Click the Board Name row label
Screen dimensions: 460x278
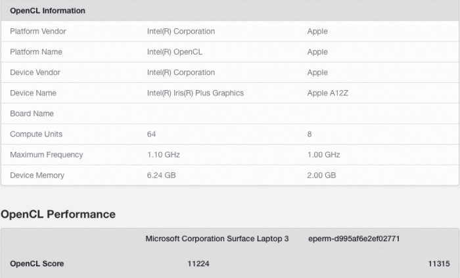pyautogui.click(x=32, y=114)
